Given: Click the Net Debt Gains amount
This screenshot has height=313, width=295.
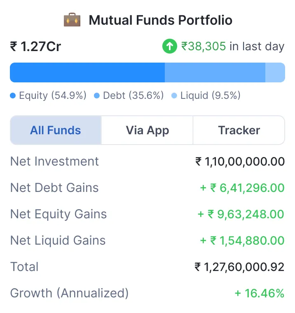Looking at the screenshot, I should point(242,188).
